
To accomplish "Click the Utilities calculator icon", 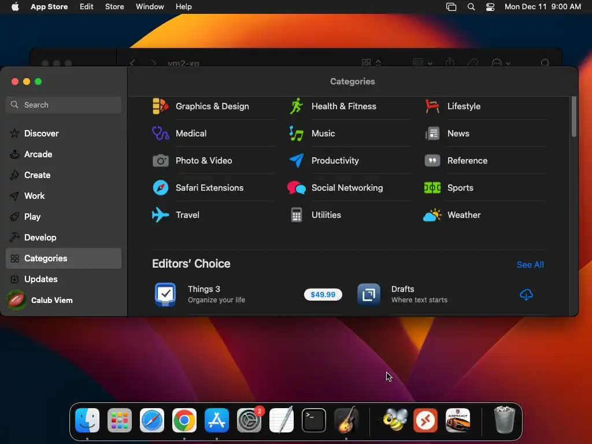I will pyautogui.click(x=297, y=215).
